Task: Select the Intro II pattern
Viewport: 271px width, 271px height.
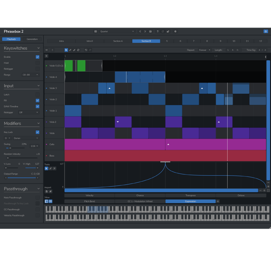Action: [90, 41]
